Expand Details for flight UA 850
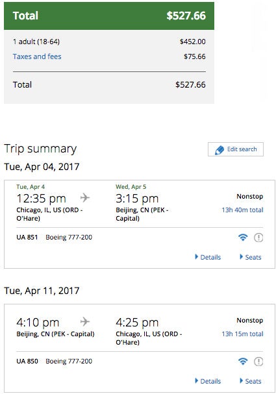 [208, 381]
